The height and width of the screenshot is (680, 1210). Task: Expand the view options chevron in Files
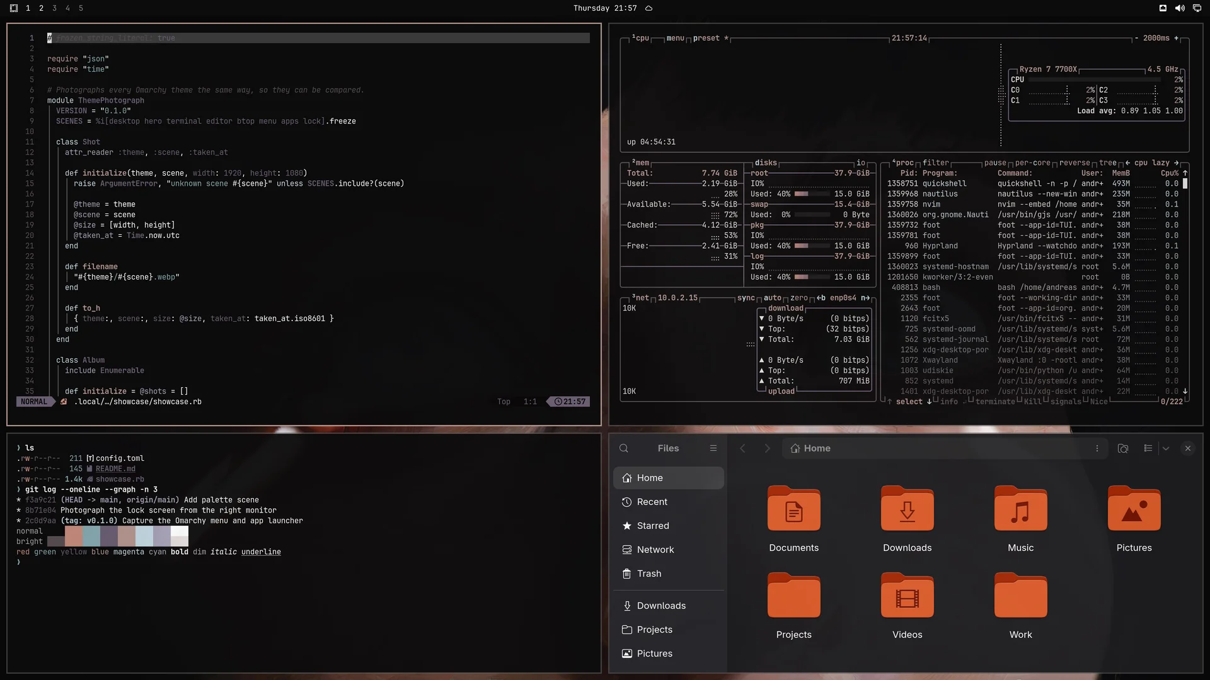coord(1166,448)
